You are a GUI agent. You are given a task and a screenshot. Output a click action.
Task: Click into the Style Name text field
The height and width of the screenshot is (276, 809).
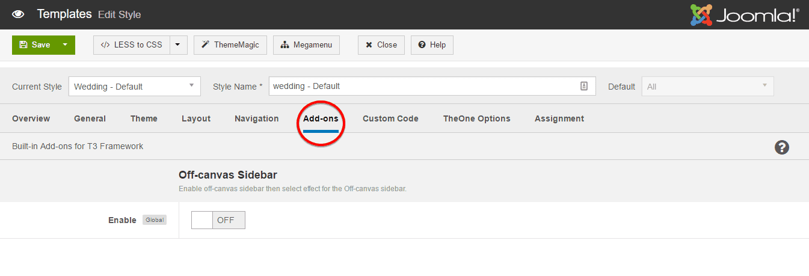click(421, 86)
